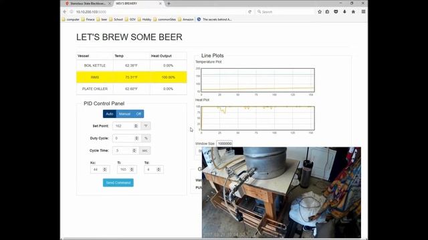Open the downloads arrow icon
428x240 pixels.
pyautogui.click(x=345, y=12)
